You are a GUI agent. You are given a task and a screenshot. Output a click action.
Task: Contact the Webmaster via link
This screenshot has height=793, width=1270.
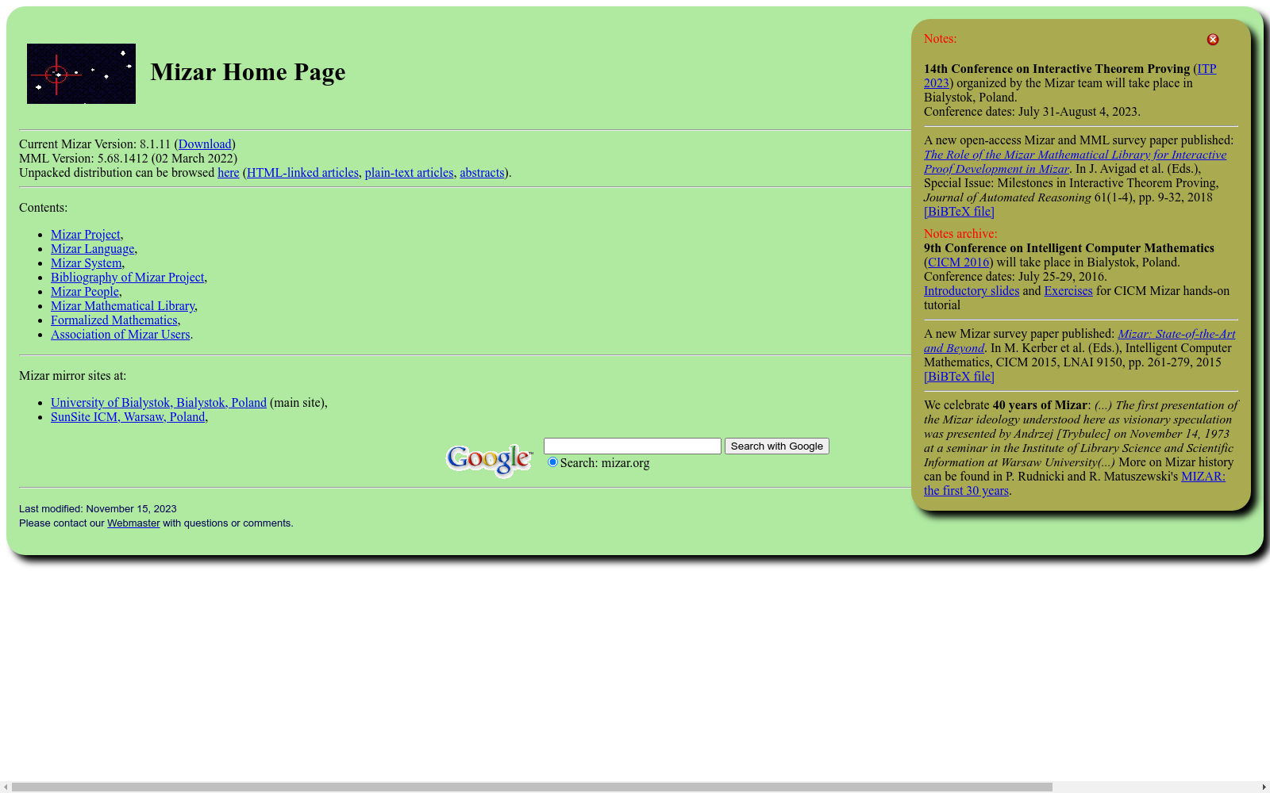click(x=133, y=523)
